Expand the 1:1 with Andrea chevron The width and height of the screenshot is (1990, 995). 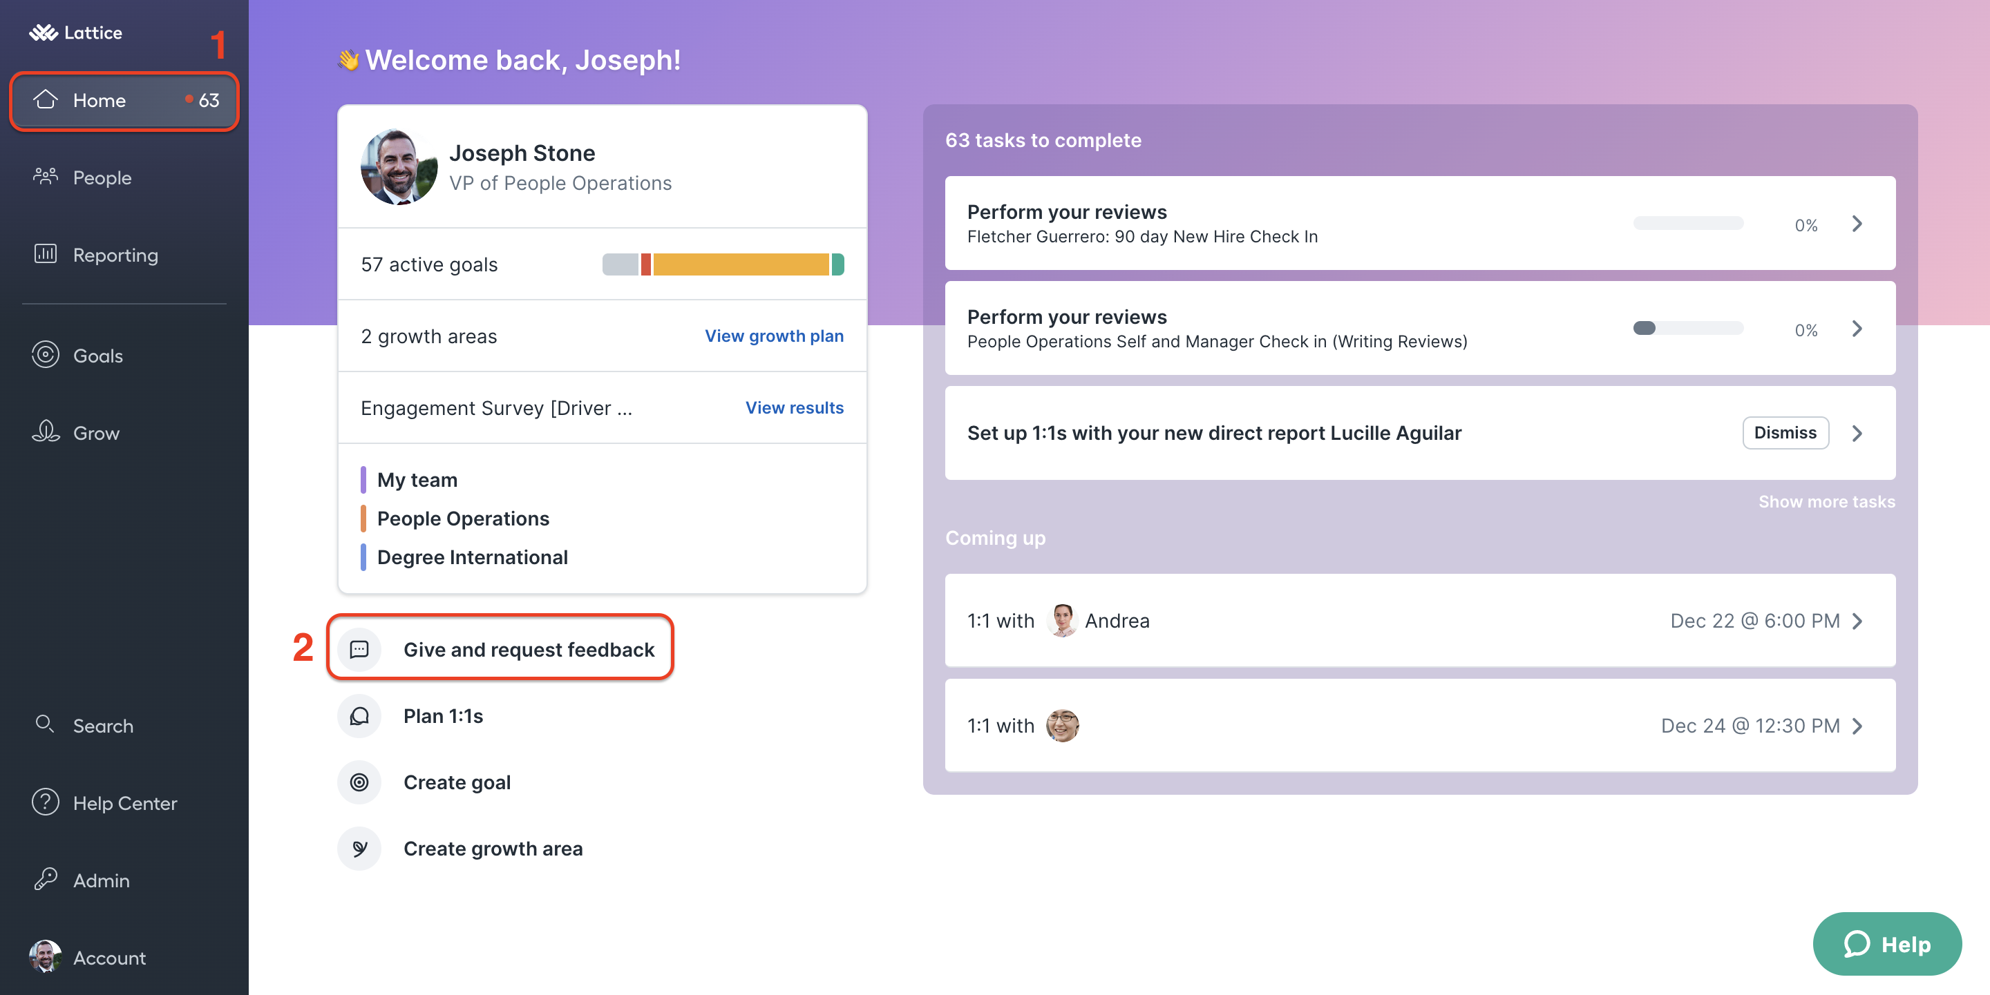1857,621
